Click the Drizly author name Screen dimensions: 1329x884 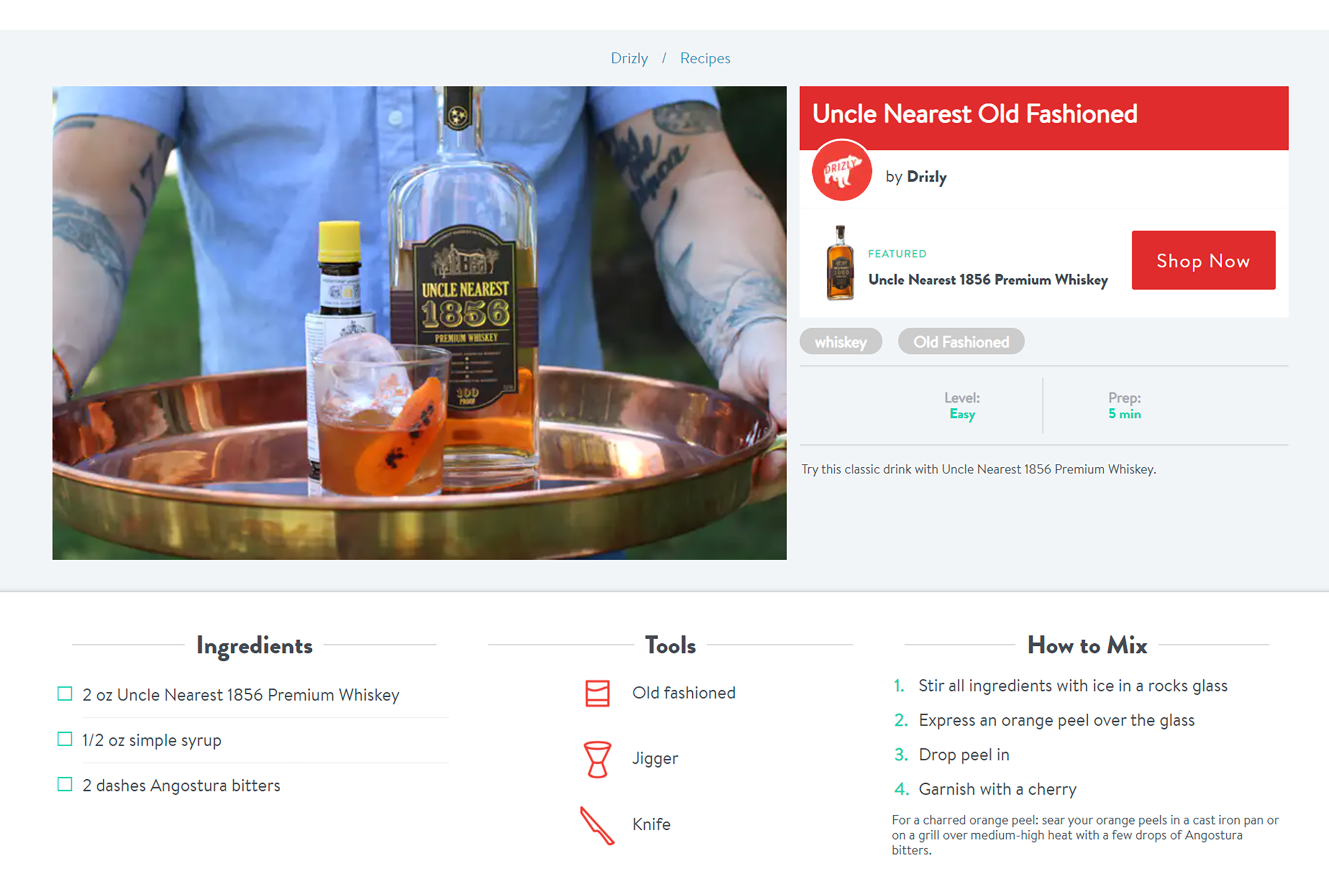click(x=926, y=177)
